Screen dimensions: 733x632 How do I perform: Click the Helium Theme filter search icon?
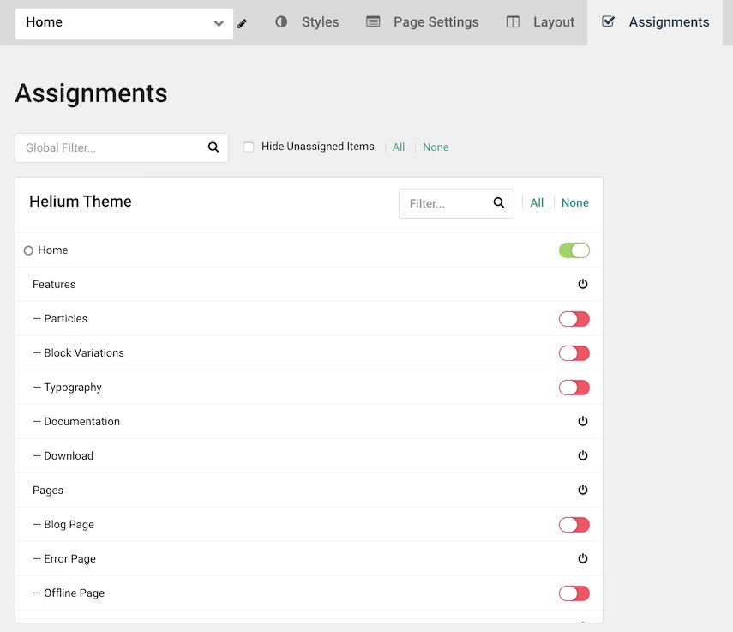point(499,203)
